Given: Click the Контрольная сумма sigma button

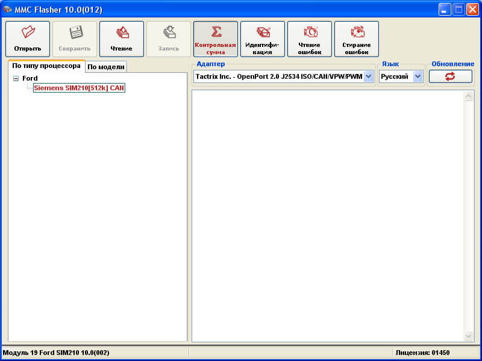Looking at the screenshot, I should click(216, 39).
